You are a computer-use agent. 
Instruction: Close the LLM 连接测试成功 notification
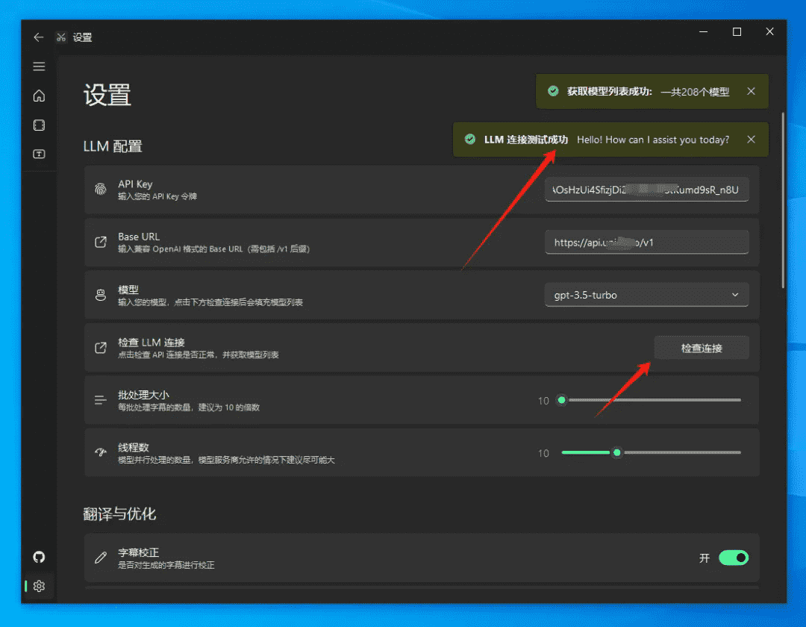[x=751, y=140]
